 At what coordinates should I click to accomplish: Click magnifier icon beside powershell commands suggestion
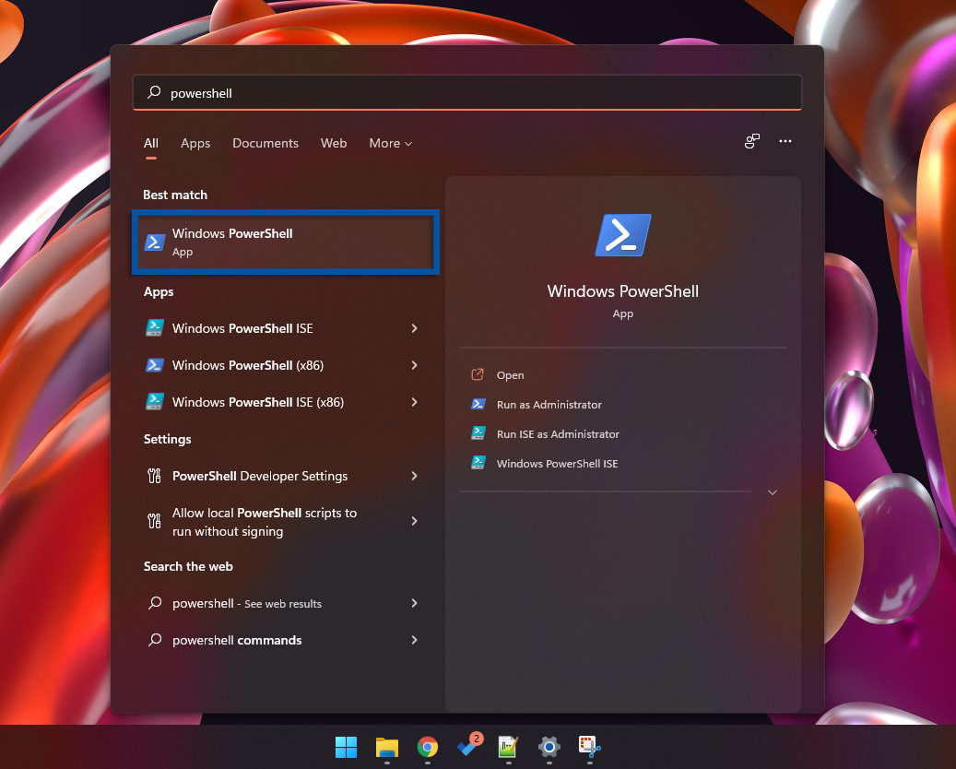tap(153, 640)
